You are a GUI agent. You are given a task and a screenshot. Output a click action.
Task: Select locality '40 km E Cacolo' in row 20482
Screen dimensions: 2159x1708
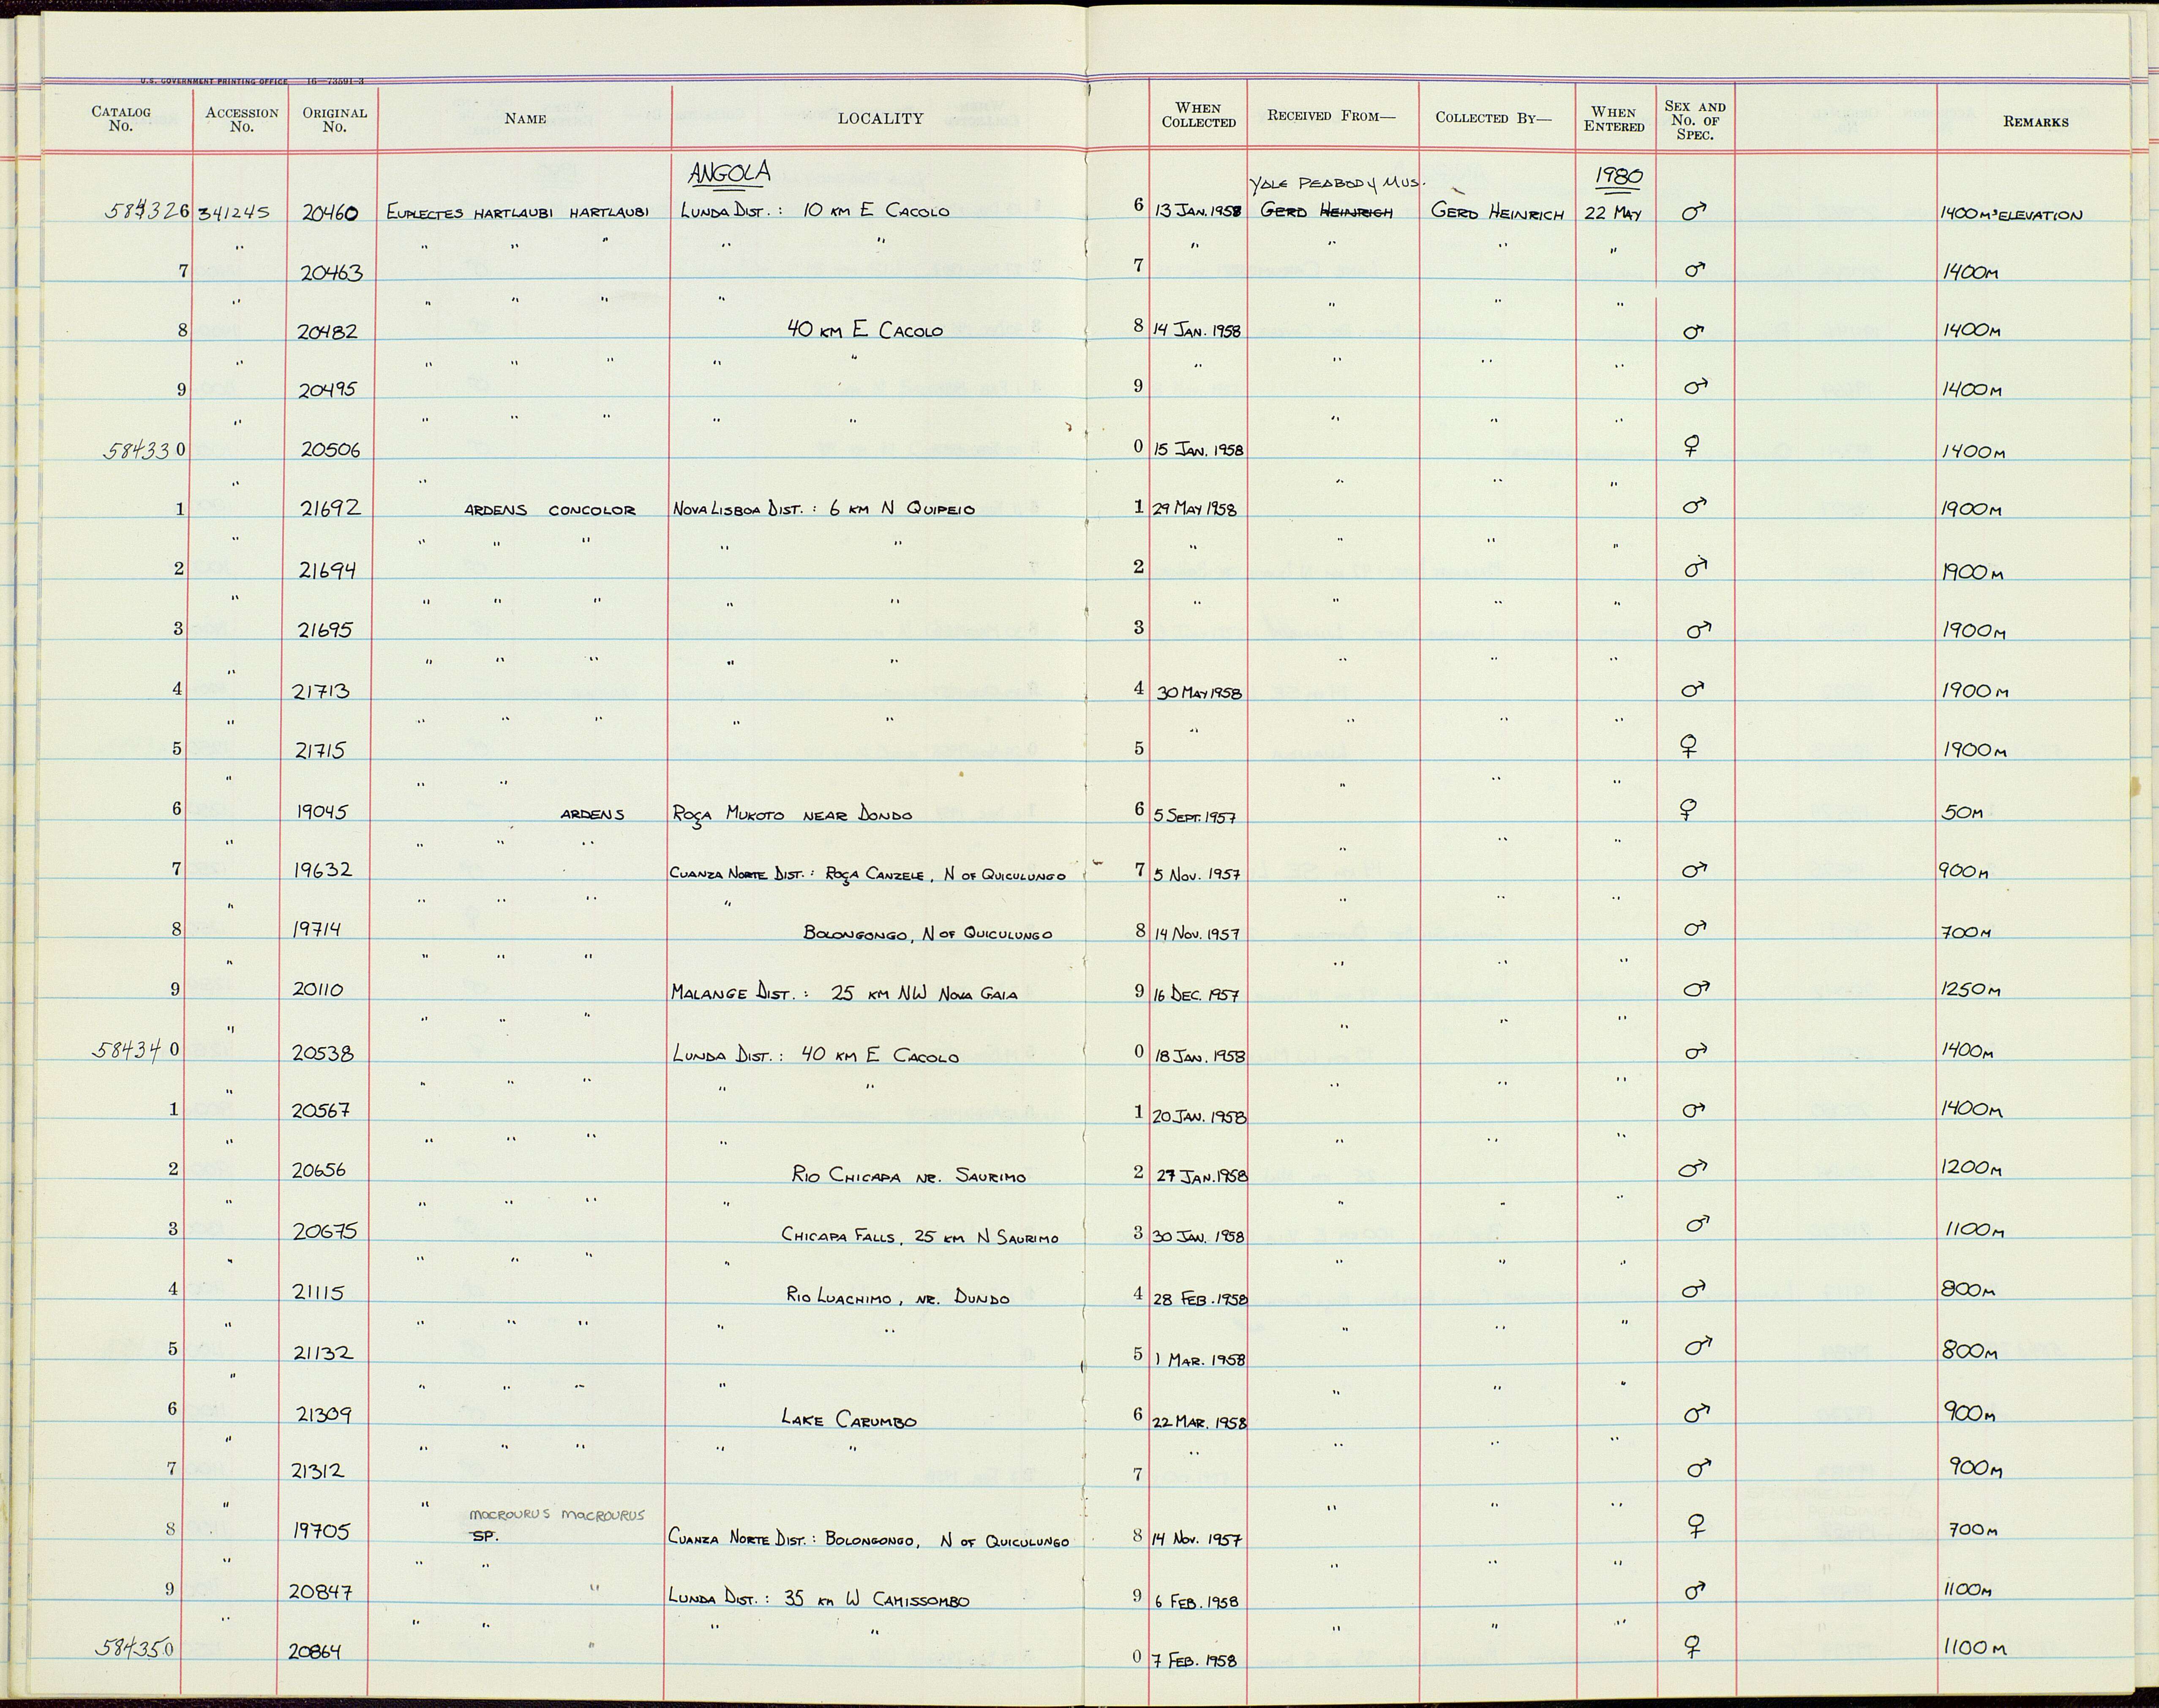[865, 329]
